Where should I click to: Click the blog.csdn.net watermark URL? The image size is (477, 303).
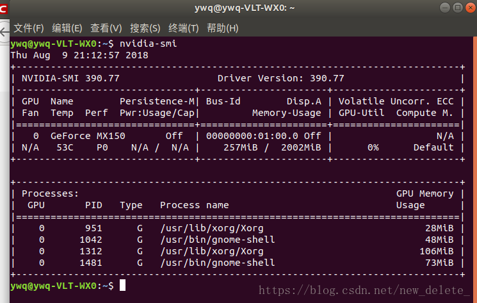coord(364,290)
